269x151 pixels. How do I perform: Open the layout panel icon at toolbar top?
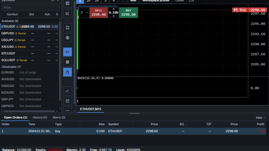[67, 3]
